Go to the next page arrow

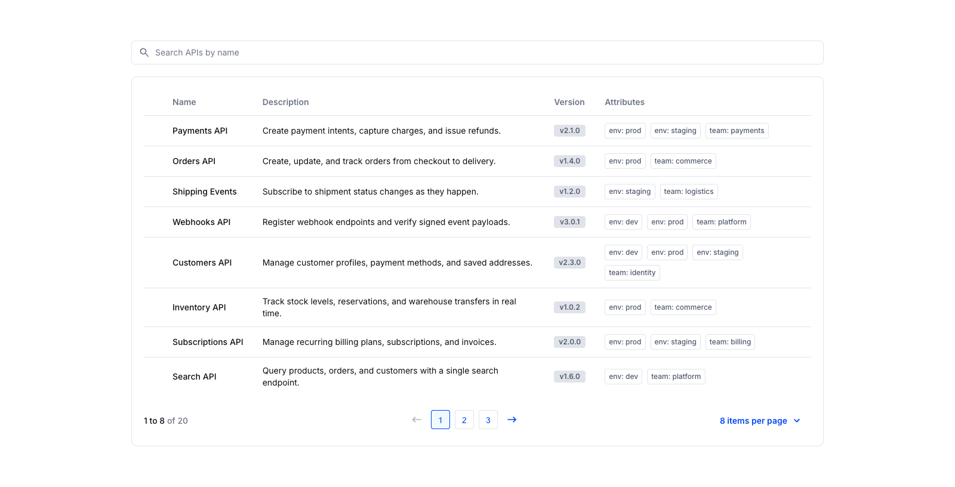pyautogui.click(x=512, y=420)
